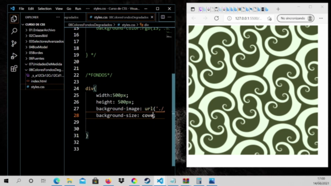
Task: Click line number 28 in the gutter
Action: (x=76, y=115)
